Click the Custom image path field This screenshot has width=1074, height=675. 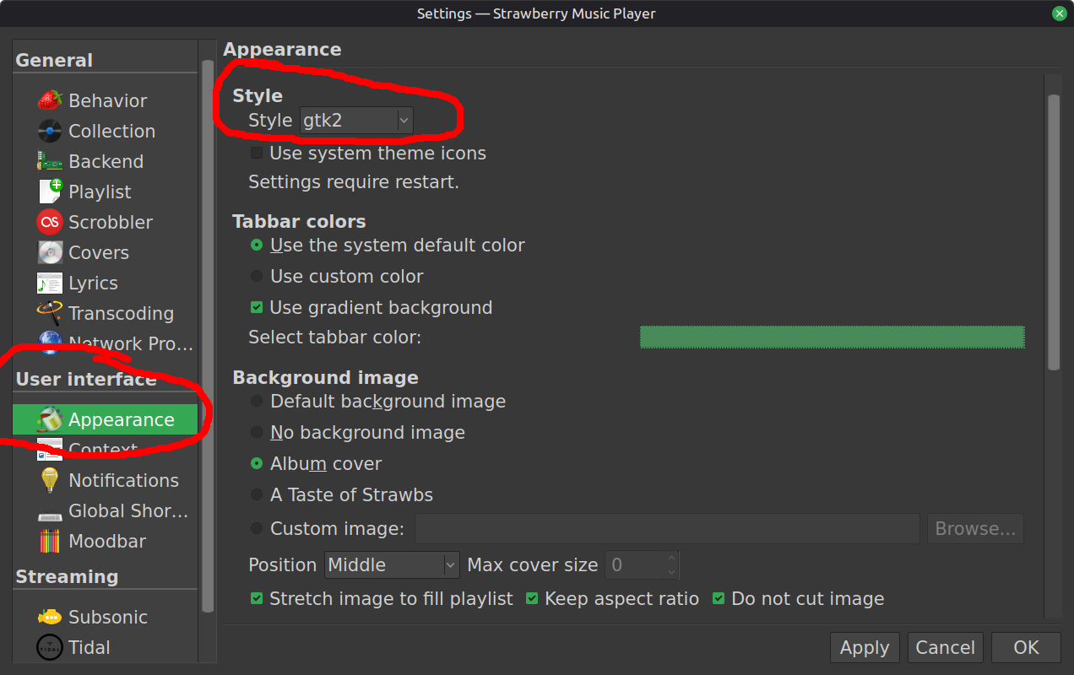pos(666,529)
